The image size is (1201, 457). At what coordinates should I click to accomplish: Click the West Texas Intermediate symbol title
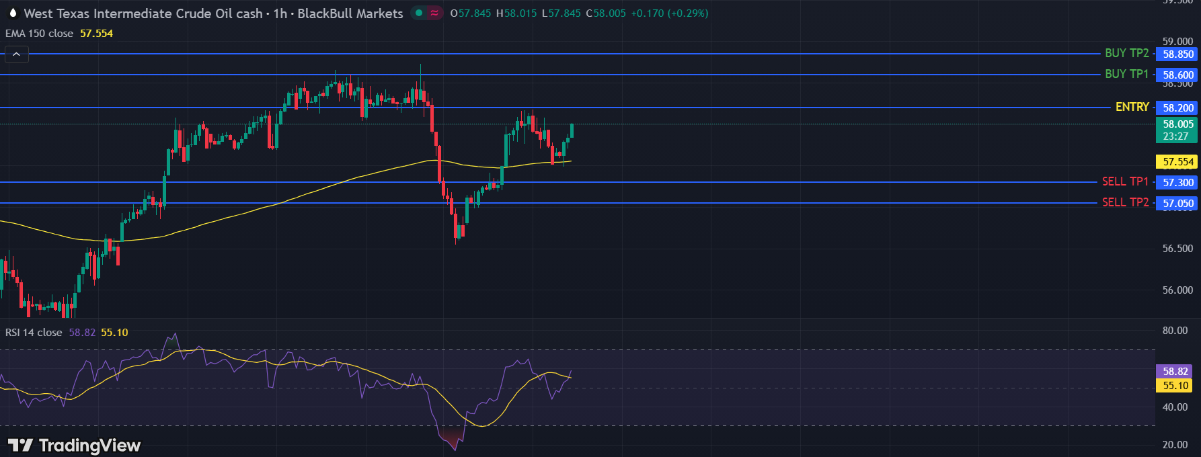143,13
